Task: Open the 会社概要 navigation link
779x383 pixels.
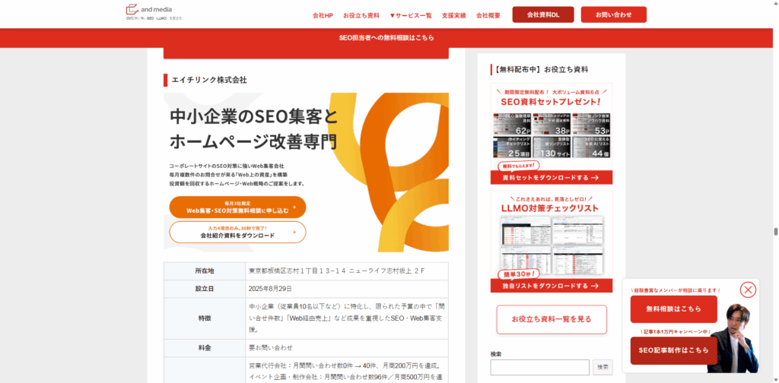Action: 488,15
